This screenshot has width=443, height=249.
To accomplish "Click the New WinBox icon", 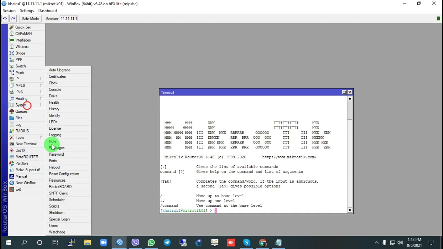I will (12, 183).
